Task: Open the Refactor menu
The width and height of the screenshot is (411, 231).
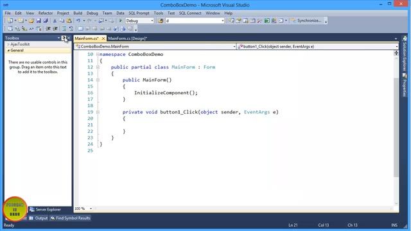Action: point(46,13)
